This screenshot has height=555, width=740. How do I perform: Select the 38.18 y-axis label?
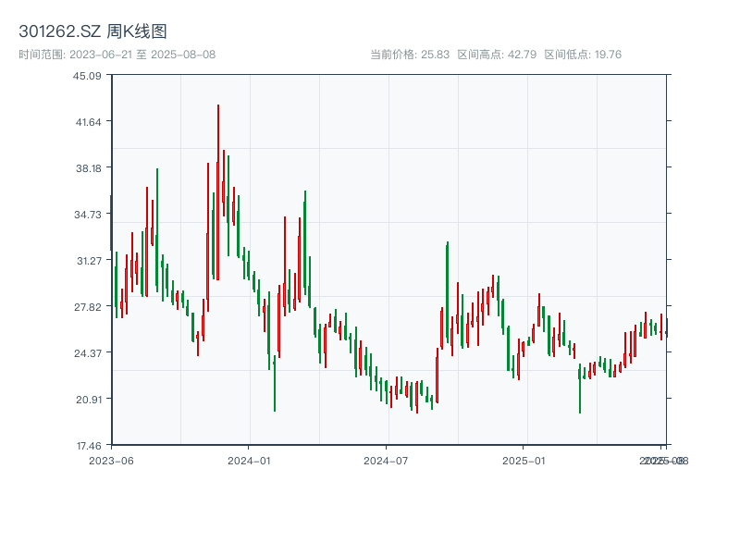pyautogui.click(x=88, y=170)
